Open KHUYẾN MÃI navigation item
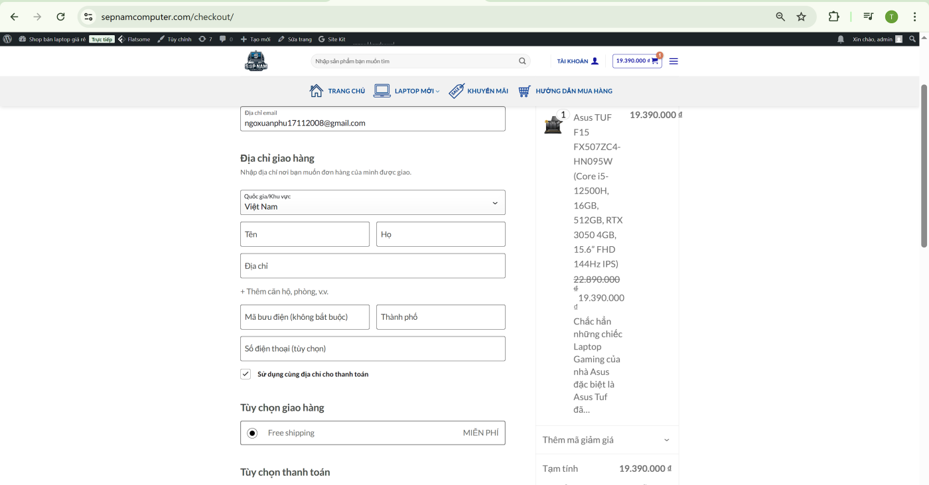The image size is (929, 485). coord(478,91)
